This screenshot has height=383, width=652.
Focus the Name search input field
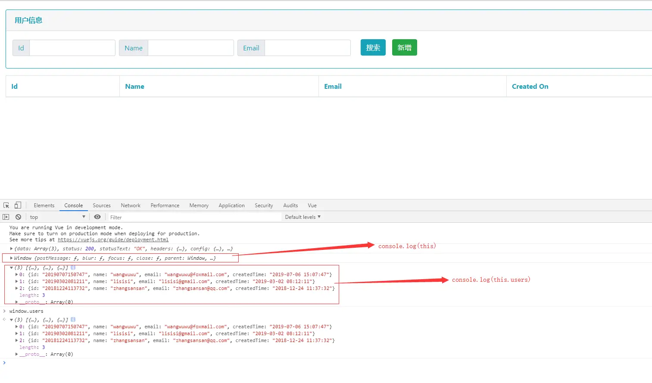click(191, 48)
